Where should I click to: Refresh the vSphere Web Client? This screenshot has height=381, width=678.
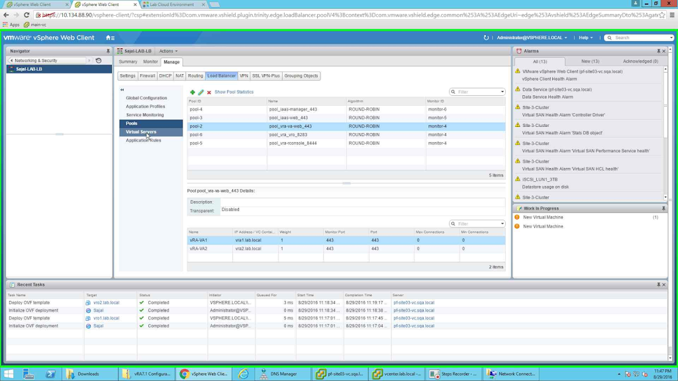coord(486,38)
